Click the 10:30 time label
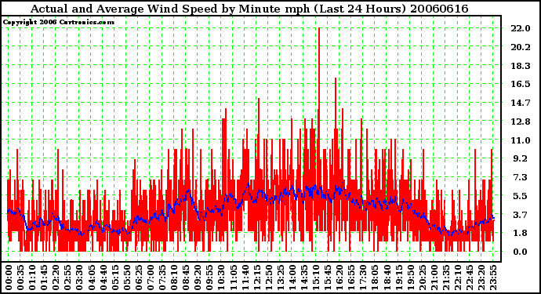541x294 pixels. pos(222,278)
